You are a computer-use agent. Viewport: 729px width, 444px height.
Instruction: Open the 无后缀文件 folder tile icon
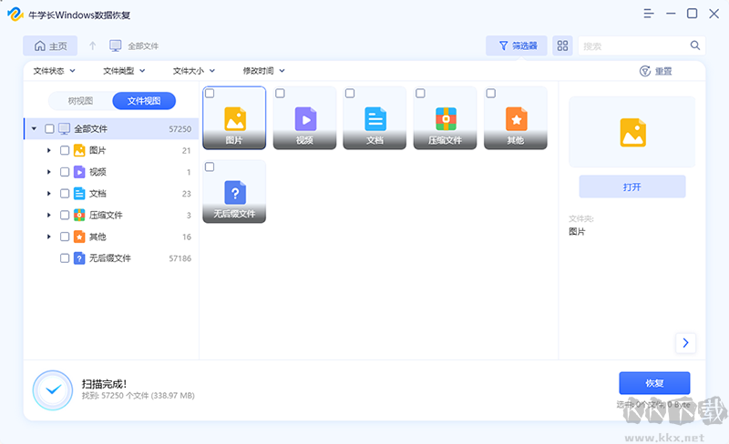click(x=234, y=192)
